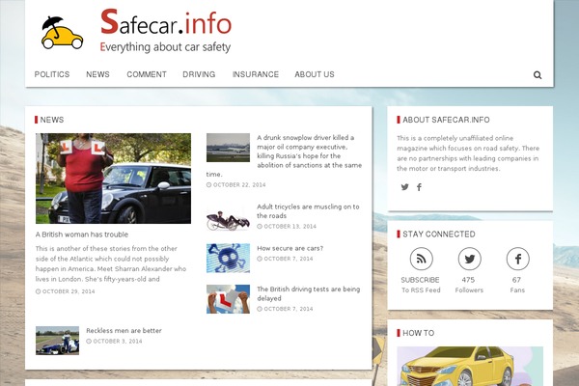This screenshot has height=386, width=579.
Task: Open the Politics menu item
Action: [52, 74]
